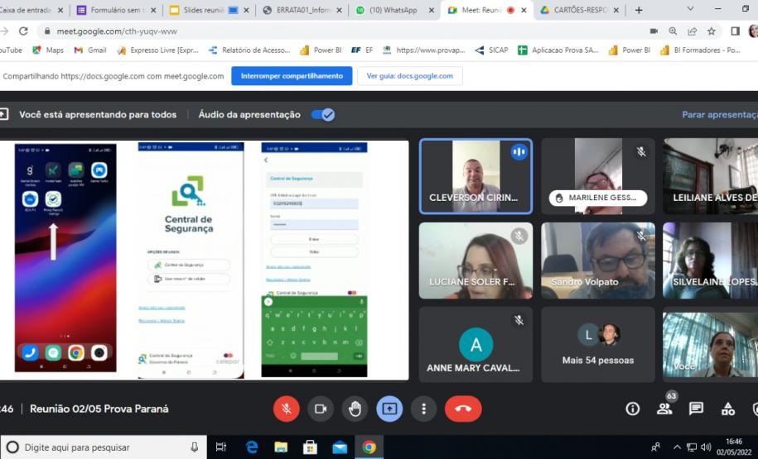Viewport: 758px width, 459px height.
Task: Open the chat panel icon
Action: [696, 409]
